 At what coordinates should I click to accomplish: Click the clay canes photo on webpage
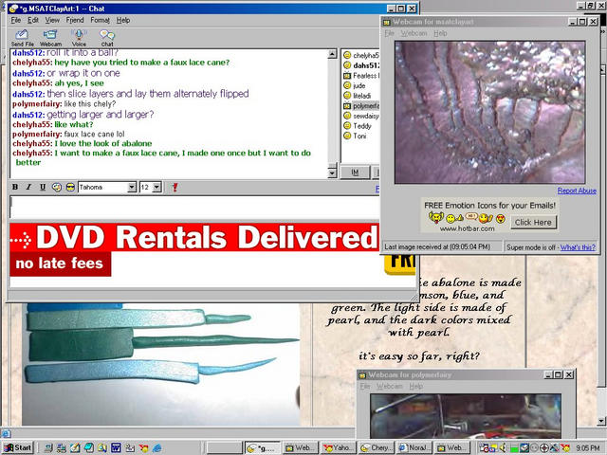click(x=161, y=364)
